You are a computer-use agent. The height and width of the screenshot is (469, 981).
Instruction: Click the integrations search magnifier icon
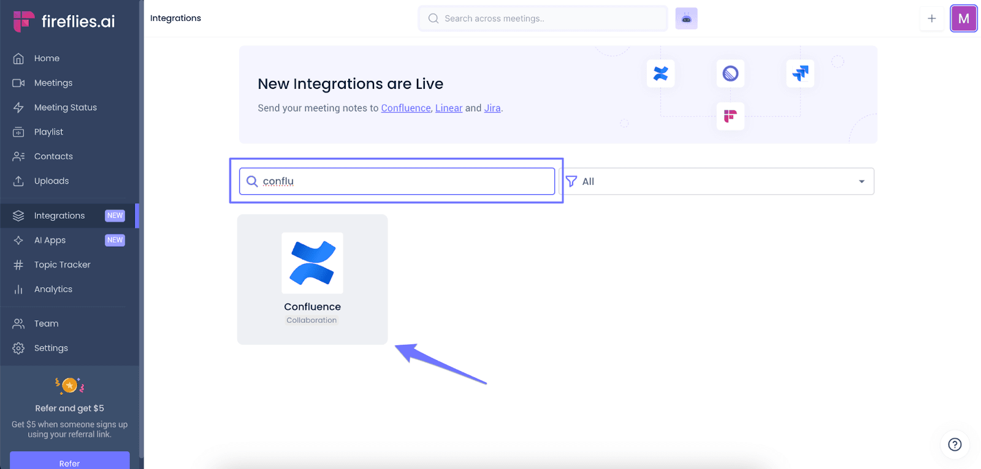[252, 181]
